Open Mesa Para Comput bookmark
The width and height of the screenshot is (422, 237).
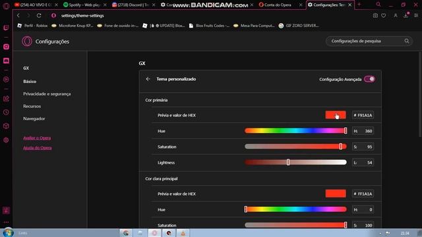pyautogui.click(x=254, y=26)
